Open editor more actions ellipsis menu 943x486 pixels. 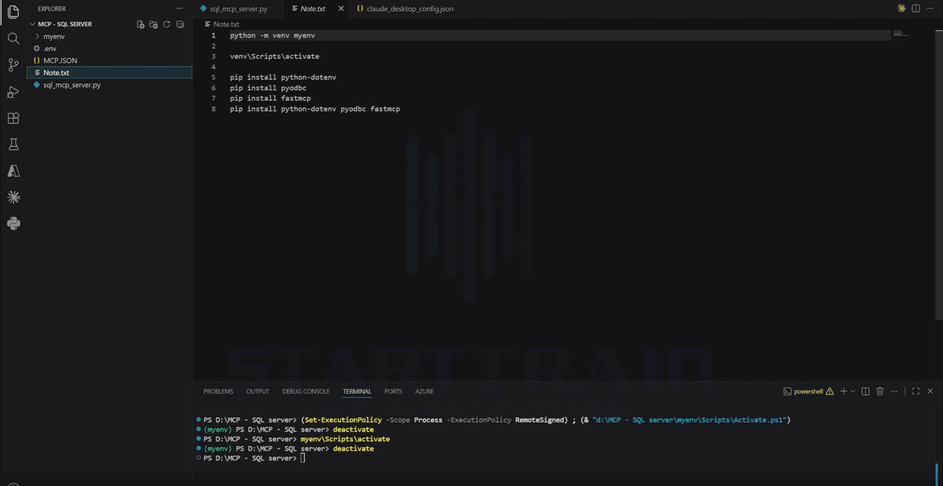coord(930,8)
